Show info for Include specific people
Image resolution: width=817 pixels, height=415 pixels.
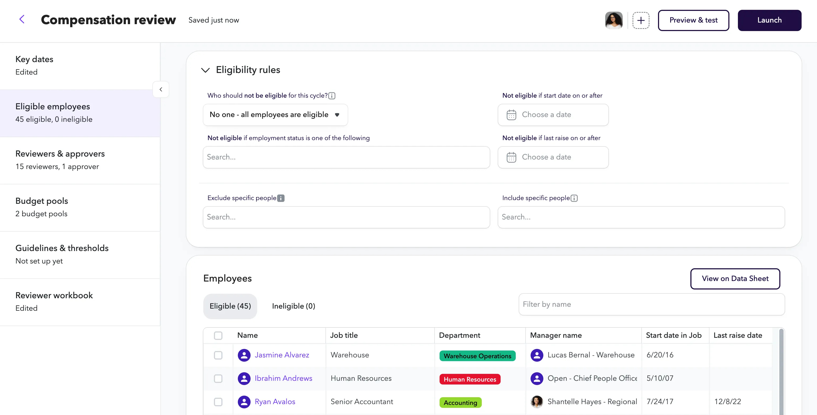(x=574, y=198)
